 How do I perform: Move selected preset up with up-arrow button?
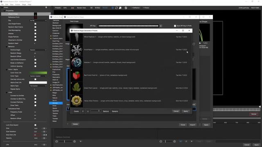pyautogui.click(x=83, y=111)
